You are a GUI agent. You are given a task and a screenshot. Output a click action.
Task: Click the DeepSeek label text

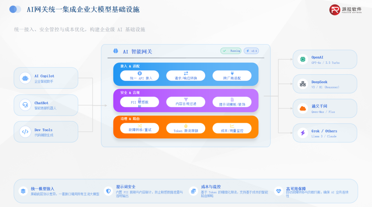[319, 82]
